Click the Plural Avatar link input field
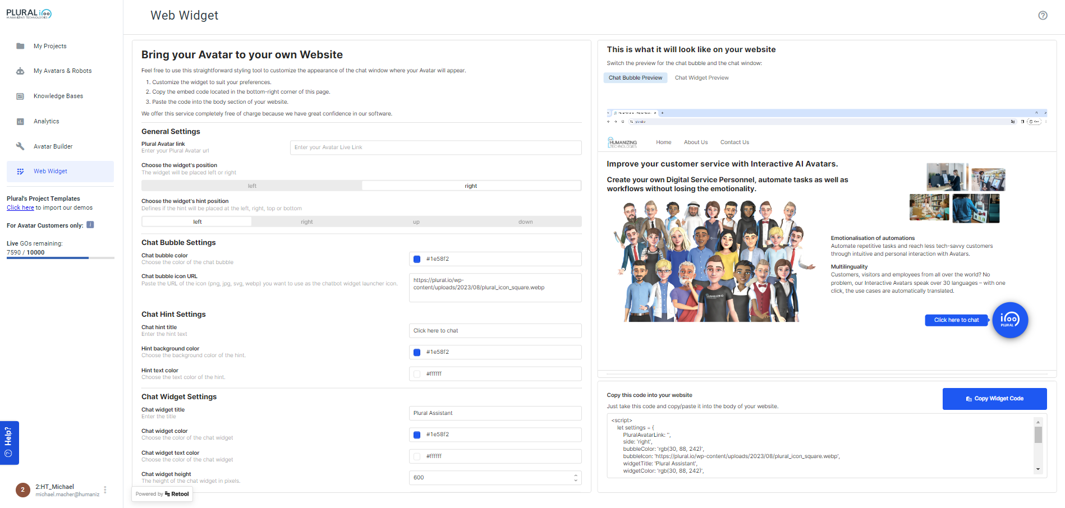Screen dimensions: 1065x508 click(436, 147)
